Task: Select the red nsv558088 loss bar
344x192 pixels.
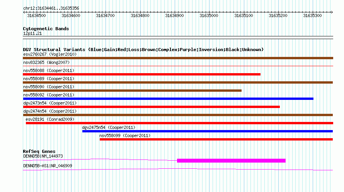Action: click(x=141, y=74)
